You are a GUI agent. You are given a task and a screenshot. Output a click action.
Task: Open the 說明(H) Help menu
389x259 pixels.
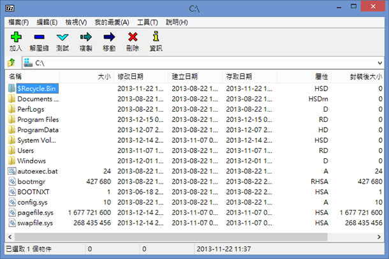pos(177,22)
